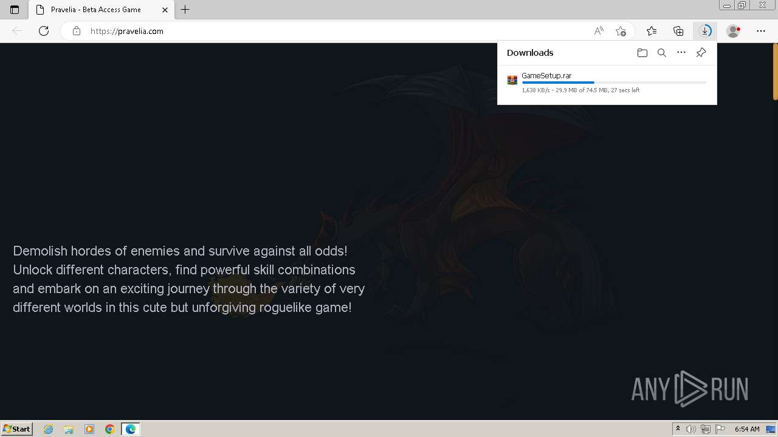Open the tab actions menu icon

[x=15, y=10]
